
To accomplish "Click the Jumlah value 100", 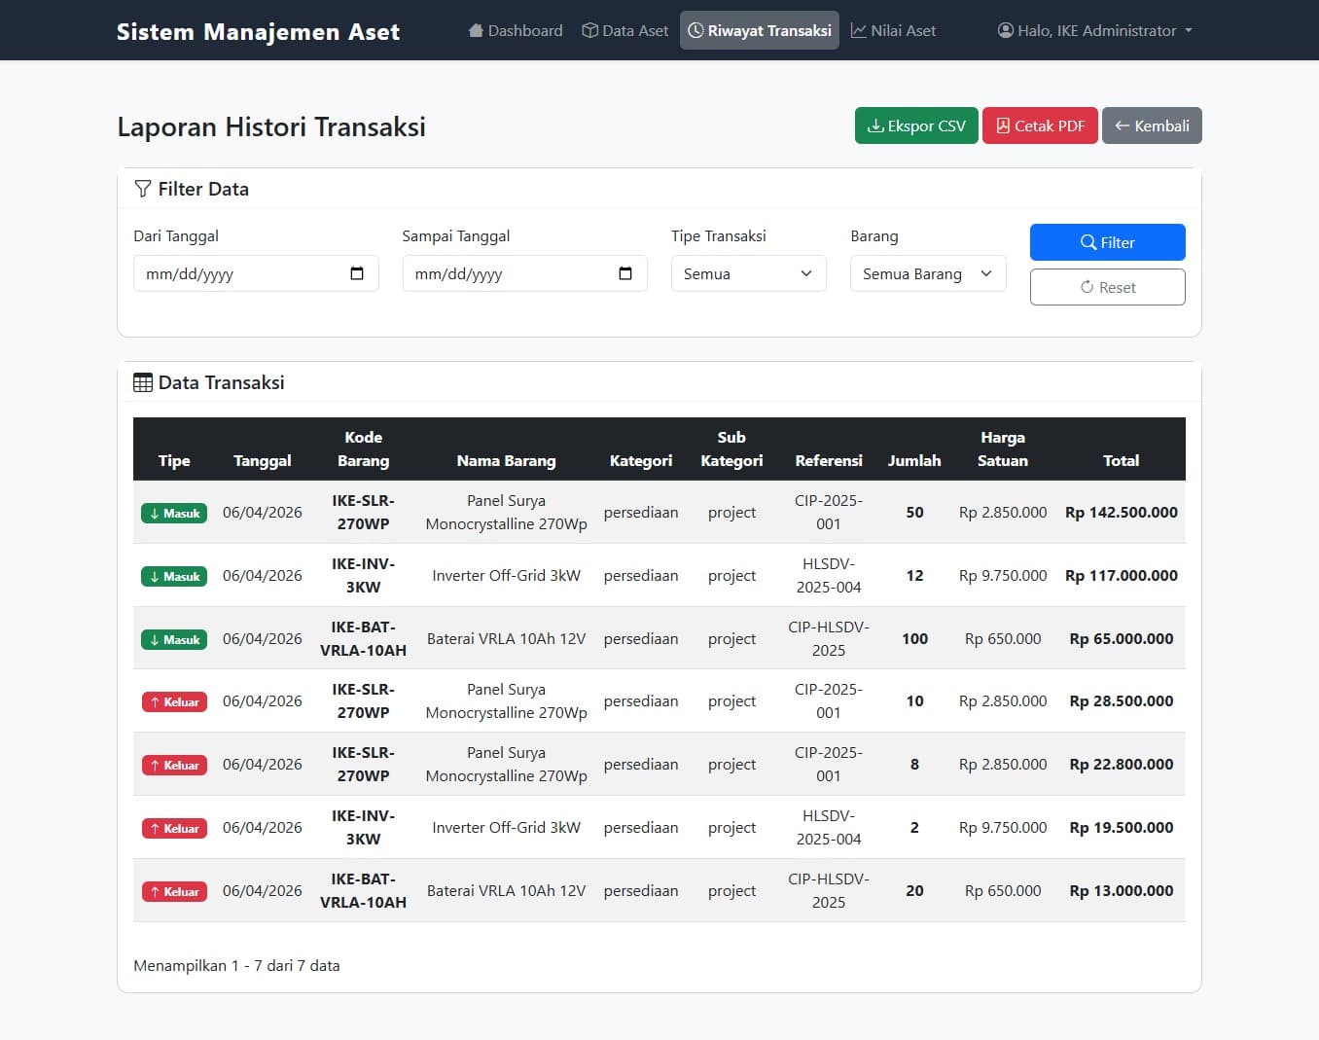I will 914,639.
